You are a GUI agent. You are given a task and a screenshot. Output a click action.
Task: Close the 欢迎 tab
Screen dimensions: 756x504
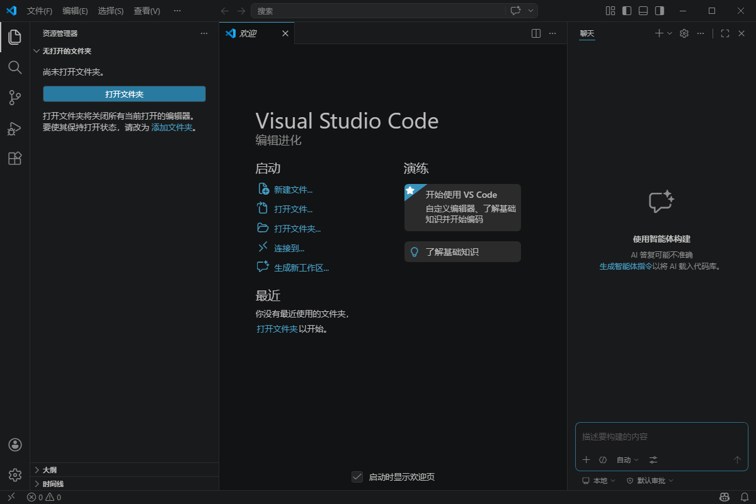(x=285, y=33)
